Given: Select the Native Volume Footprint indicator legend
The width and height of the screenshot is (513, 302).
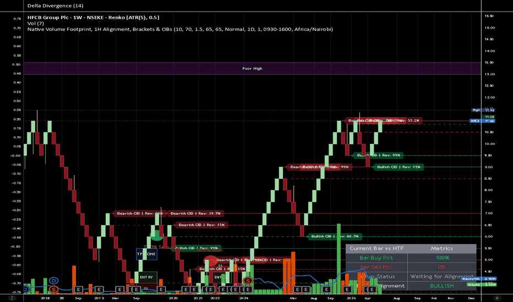Looking at the screenshot, I should point(180,29).
